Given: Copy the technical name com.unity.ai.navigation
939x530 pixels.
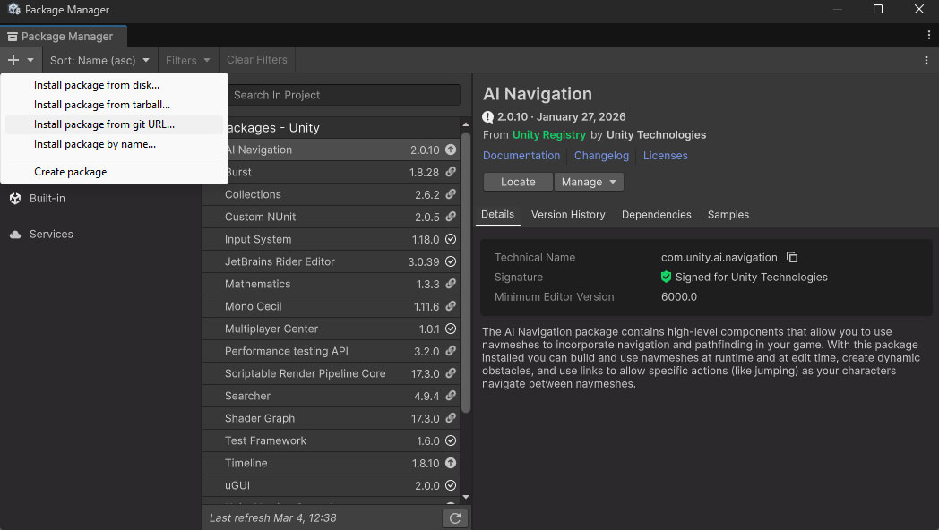Looking at the screenshot, I should tap(792, 257).
